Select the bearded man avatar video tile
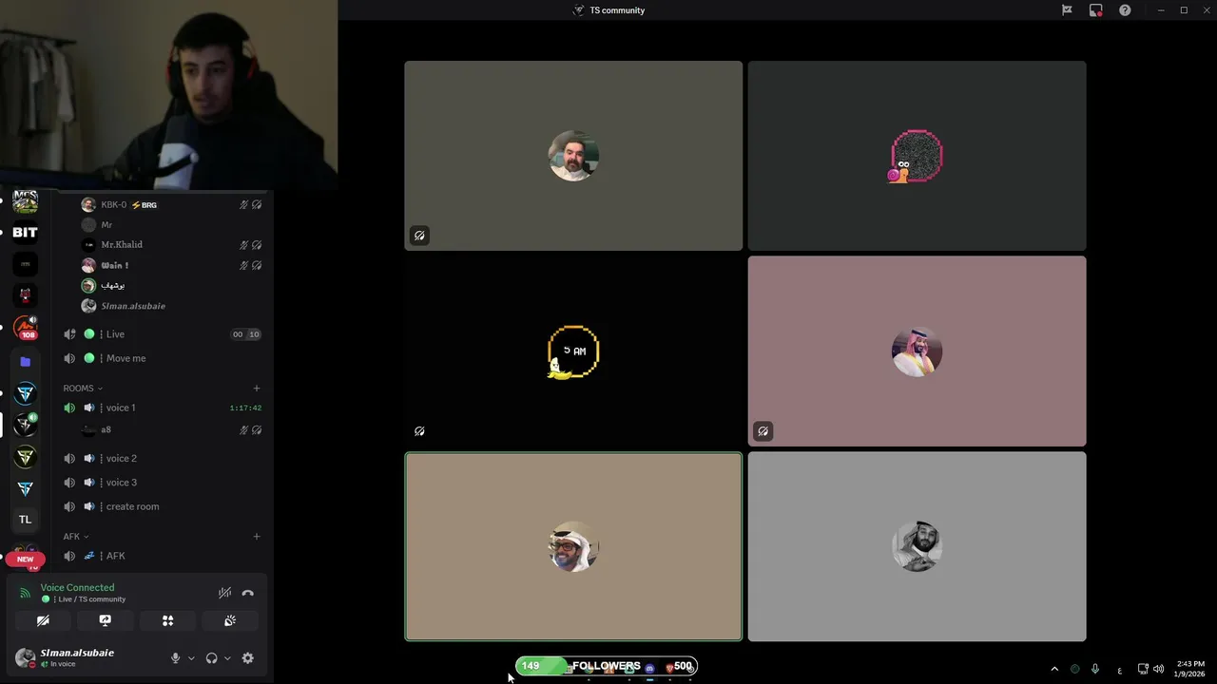This screenshot has height=684, width=1217. coord(573,156)
